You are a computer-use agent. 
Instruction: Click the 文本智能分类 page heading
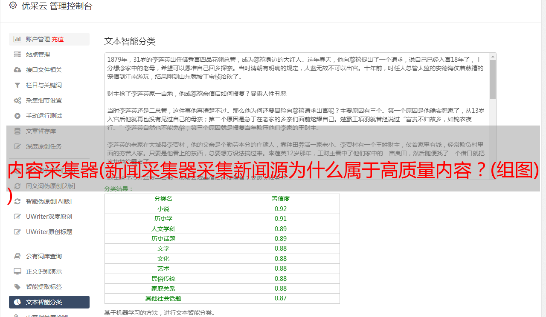[x=130, y=41]
